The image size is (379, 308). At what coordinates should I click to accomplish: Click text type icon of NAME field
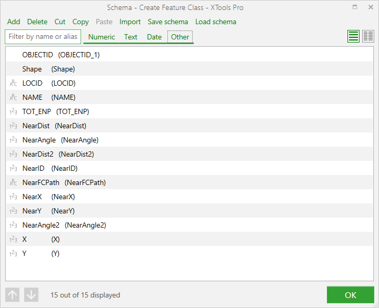[x=13, y=97]
